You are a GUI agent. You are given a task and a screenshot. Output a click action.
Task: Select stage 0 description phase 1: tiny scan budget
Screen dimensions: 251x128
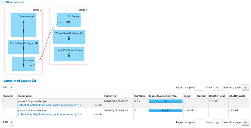33,111
